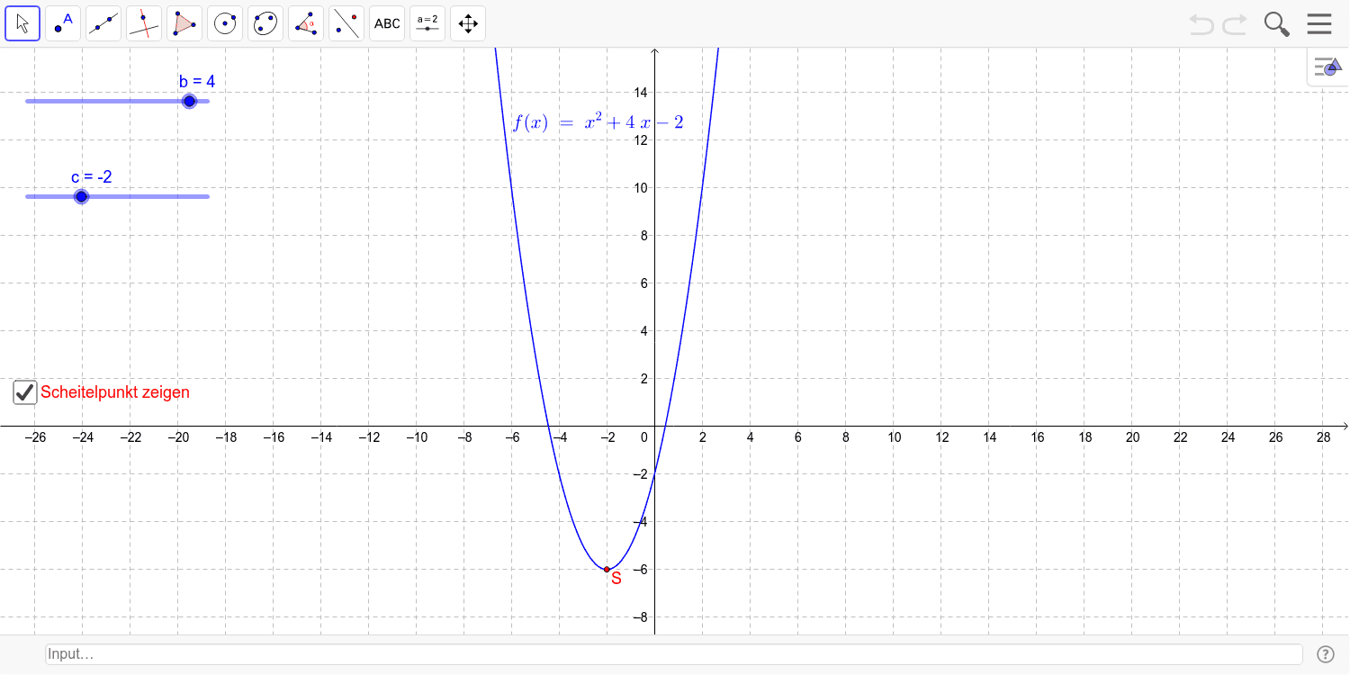Click the 'c = -2' slider label
The height and width of the screenshot is (675, 1350).
pos(92,177)
